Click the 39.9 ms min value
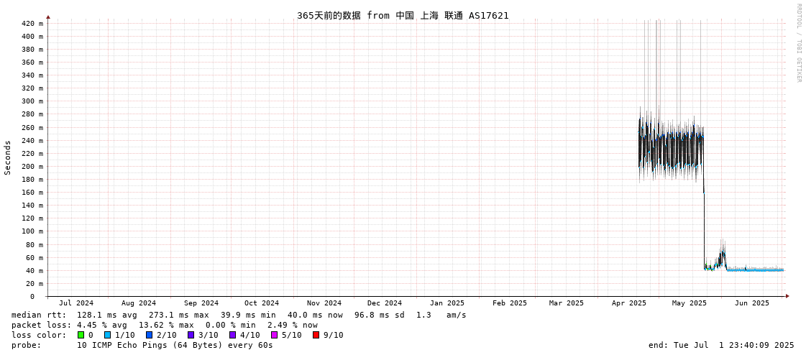 pyautogui.click(x=248, y=315)
